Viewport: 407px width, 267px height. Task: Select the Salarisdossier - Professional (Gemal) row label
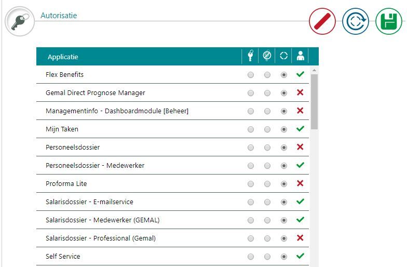101,238
